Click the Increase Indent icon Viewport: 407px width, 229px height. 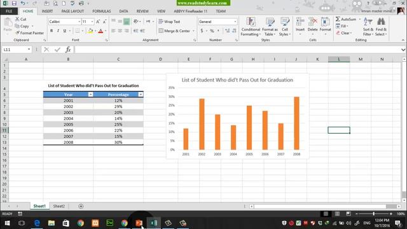142,31
